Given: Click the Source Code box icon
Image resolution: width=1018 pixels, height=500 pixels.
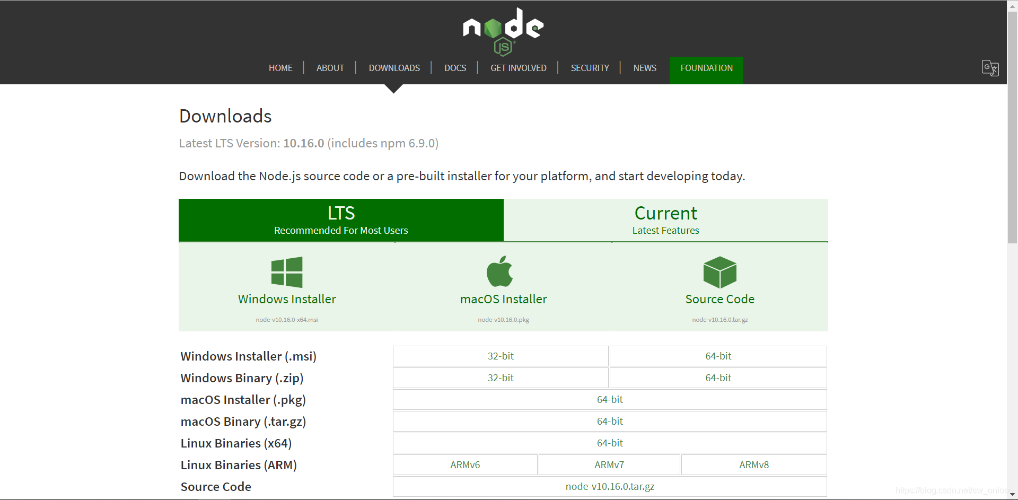Looking at the screenshot, I should coord(719,272).
